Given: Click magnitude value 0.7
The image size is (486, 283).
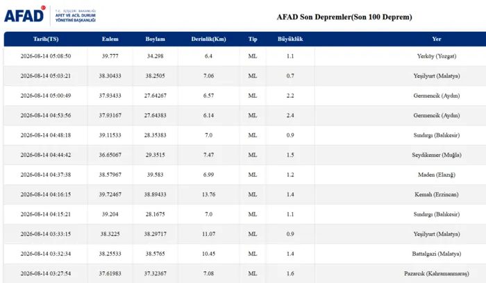Looking at the screenshot, I should point(290,76).
